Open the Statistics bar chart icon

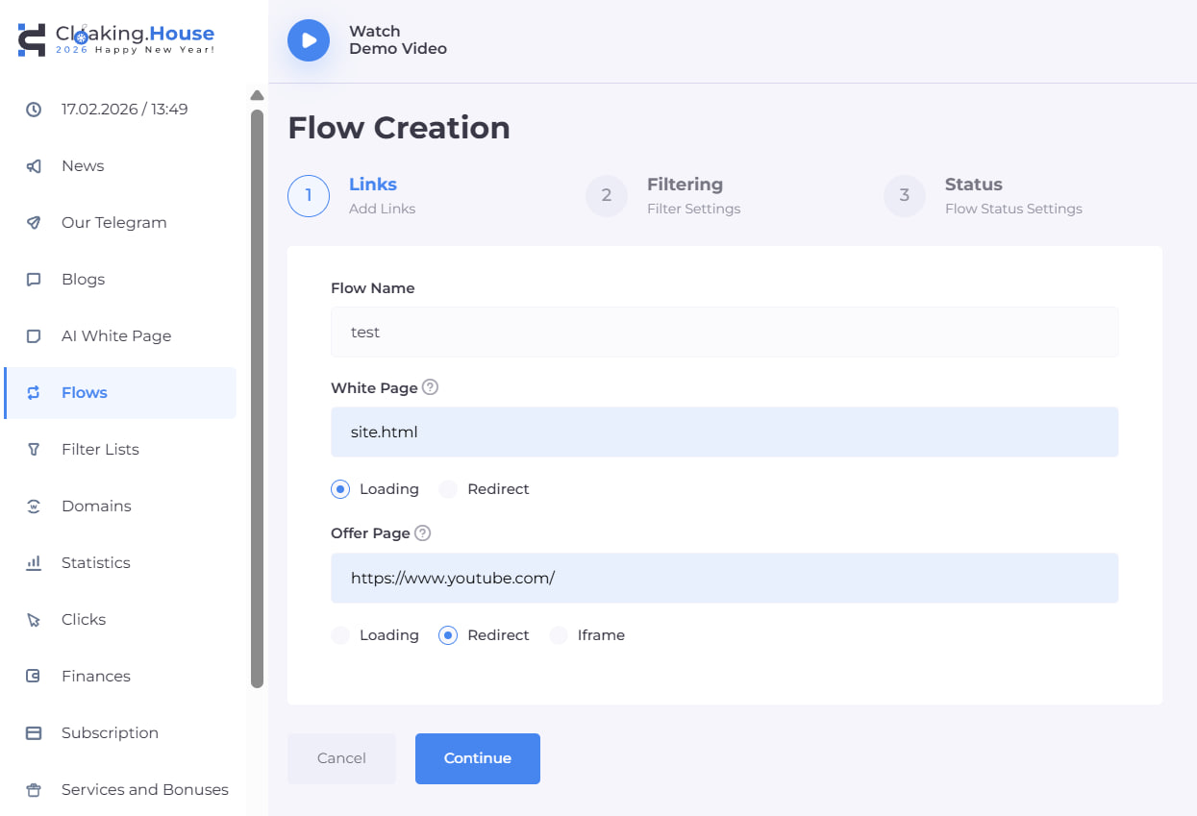34,563
